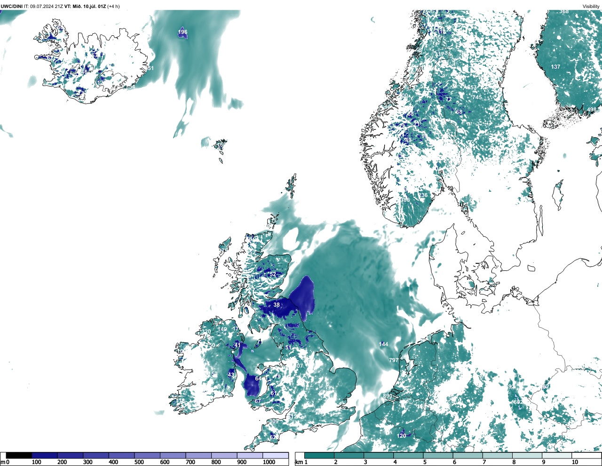Click the 41 value in the North Channel

pyautogui.click(x=238, y=345)
